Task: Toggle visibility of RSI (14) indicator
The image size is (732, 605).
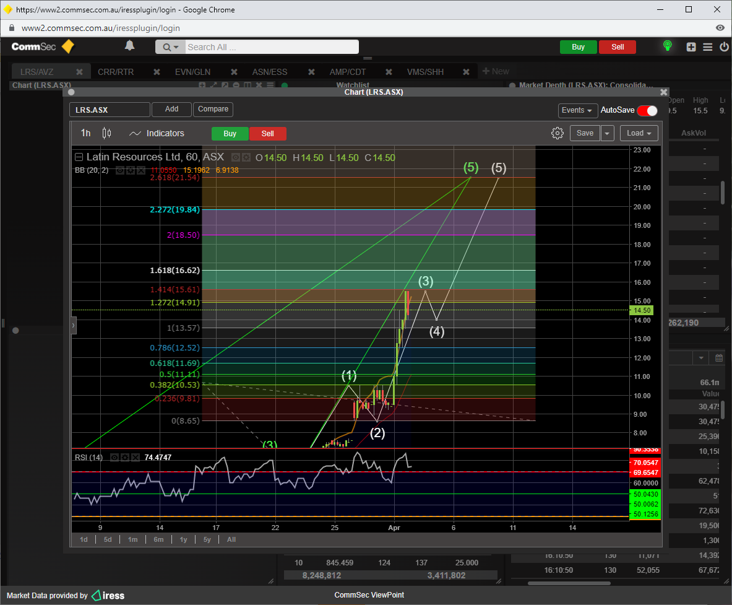Action: [114, 458]
